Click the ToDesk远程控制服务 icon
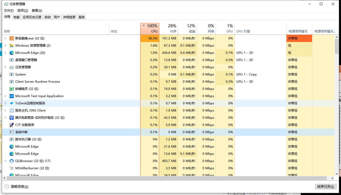 pyautogui.click(x=11, y=103)
